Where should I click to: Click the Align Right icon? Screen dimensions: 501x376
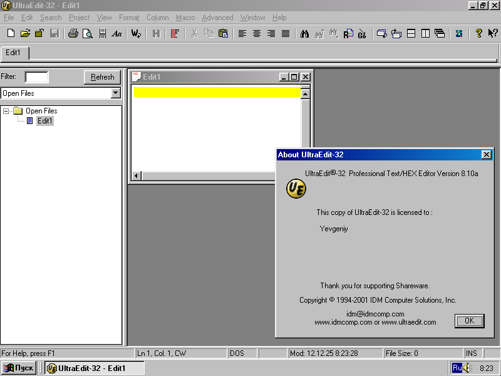pos(271,33)
